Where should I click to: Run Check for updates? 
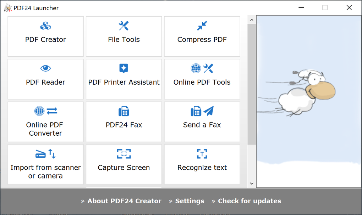[x=249, y=201]
